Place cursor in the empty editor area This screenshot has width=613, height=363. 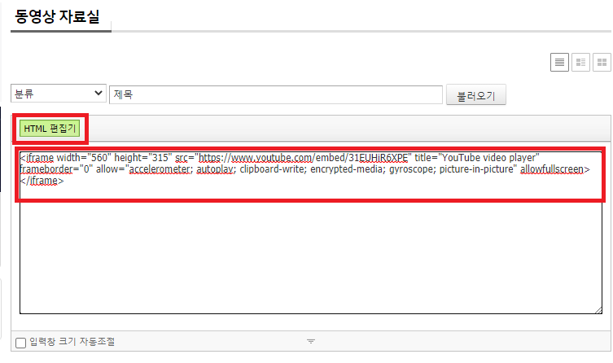click(309, 252)
